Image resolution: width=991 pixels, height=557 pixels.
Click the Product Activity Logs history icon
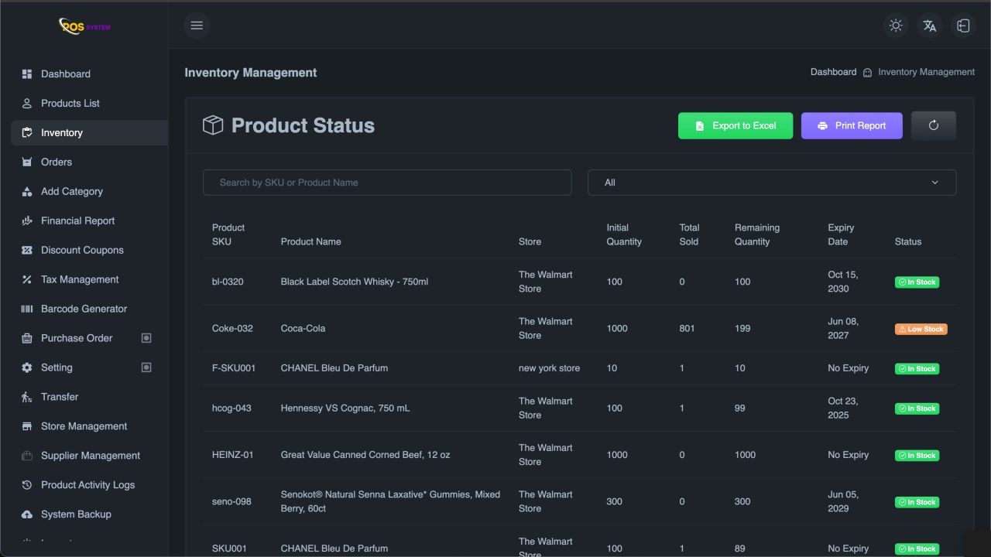pyautogui.click(x=27, y=486)
